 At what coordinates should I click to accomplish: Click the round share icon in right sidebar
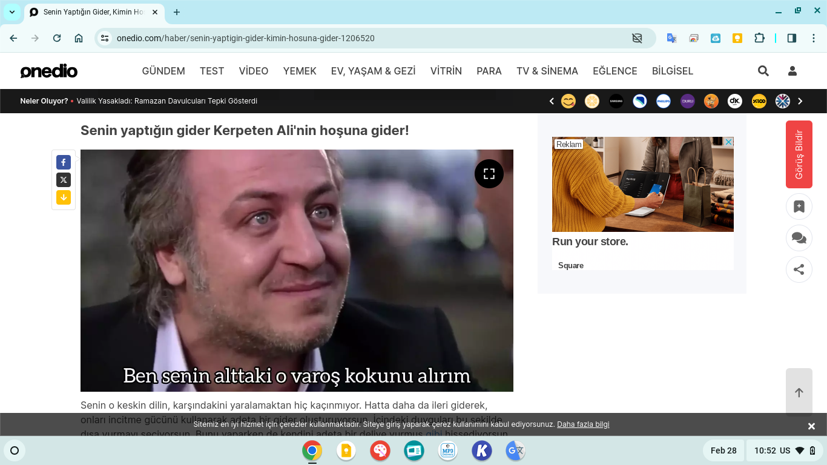(x=799, y=269)
